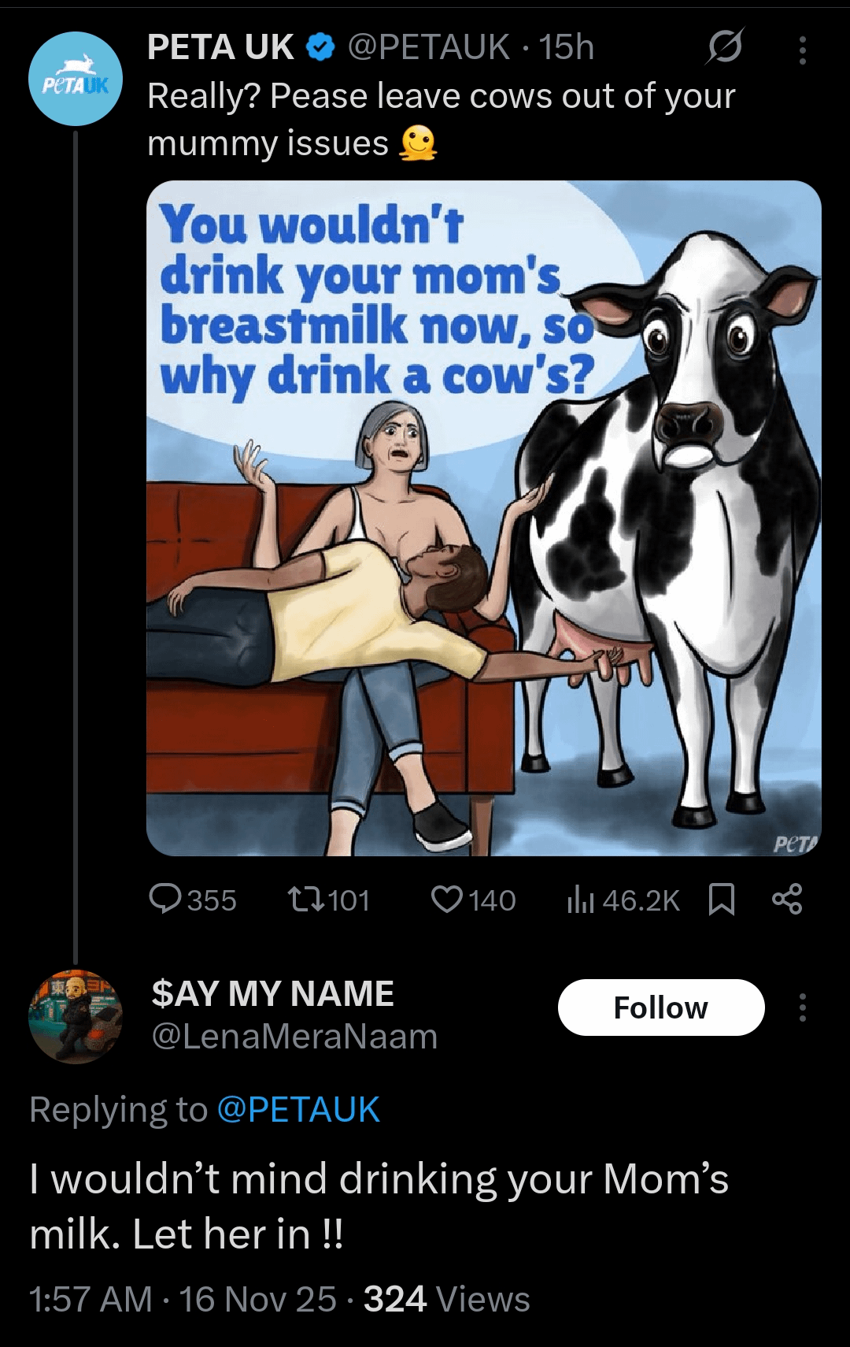Open the @LenaMeraNaam handle
850x1347 pixels.
coord(294,1037)
